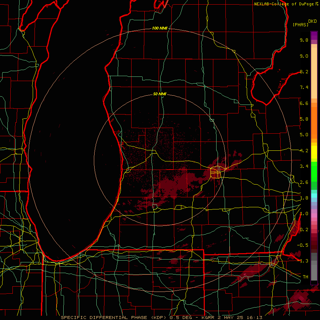Click the purple top segment of the color bar
The height and width of the screenshot is (320, 320).
coord(314,36)
